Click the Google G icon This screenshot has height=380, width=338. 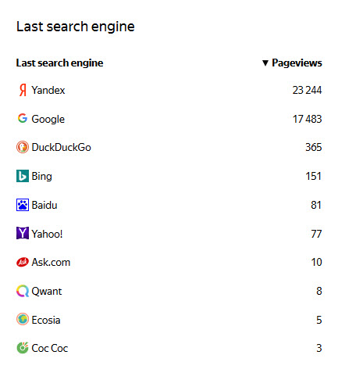tap(23, 118)
